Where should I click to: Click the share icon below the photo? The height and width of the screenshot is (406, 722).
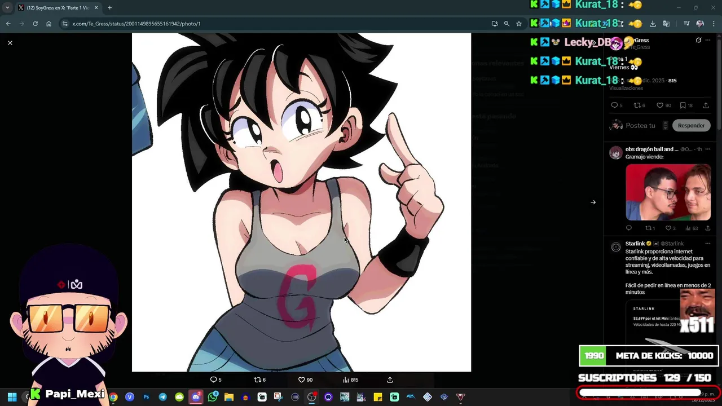coord(390,380)
